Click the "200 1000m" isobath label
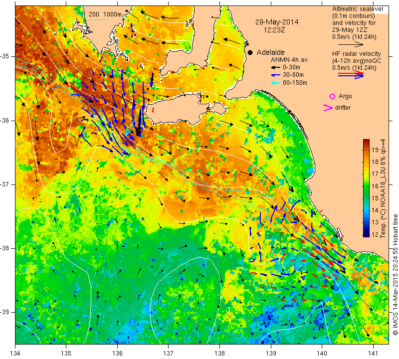Viewport: 399px width, 359px height. 105,14
